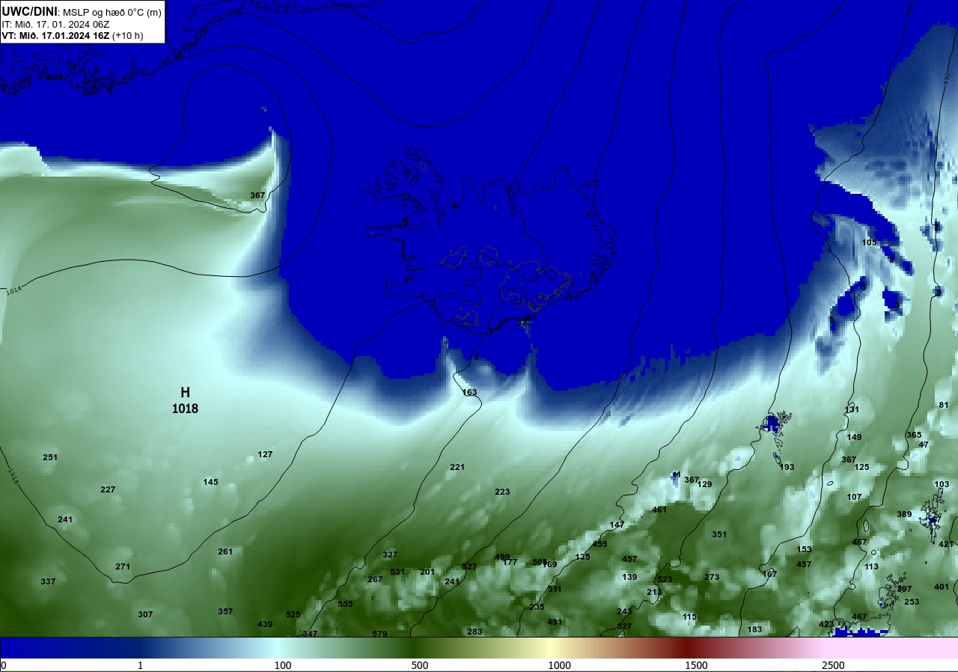Click the 421 height label

click(x=946, y=544)
